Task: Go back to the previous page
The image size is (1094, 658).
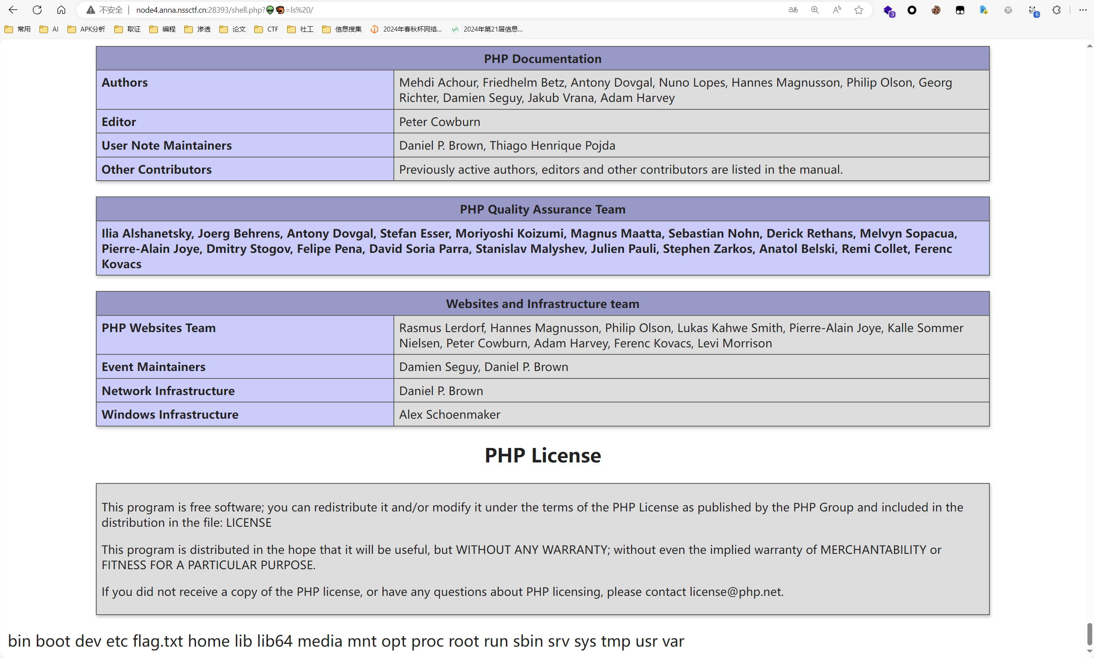Action: point(13,10)
